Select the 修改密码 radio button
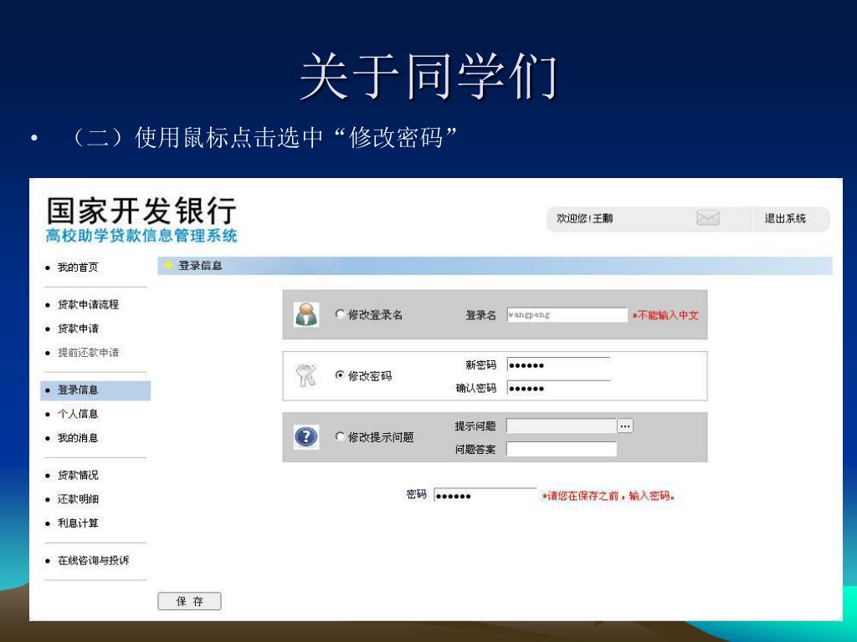 [x=340, y=375]
